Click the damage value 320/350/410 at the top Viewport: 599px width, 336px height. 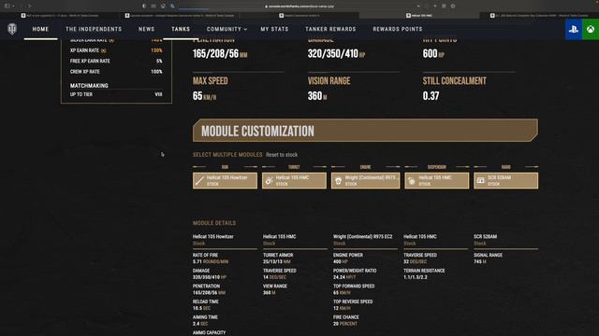click(x=336, y=54)
